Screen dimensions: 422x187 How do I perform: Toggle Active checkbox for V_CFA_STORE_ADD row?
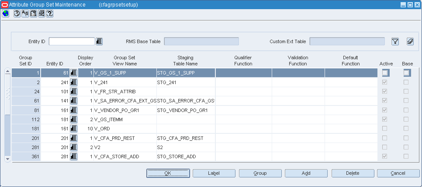tap(385, 156)
